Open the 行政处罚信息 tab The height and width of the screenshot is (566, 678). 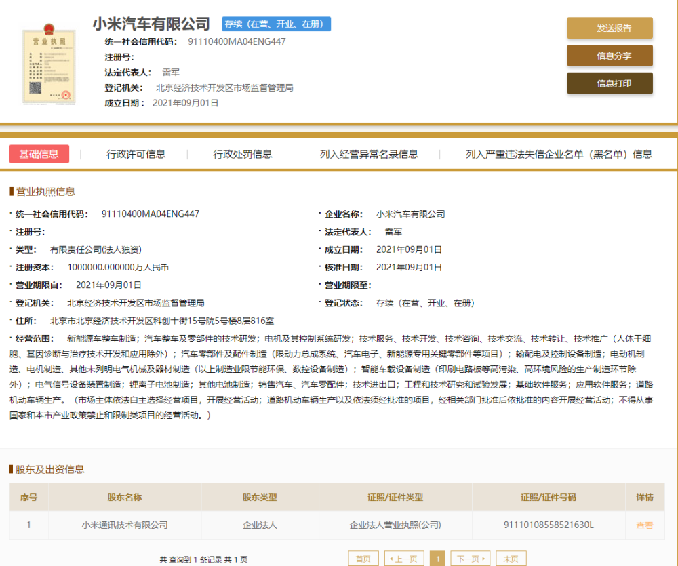[242, 154]
